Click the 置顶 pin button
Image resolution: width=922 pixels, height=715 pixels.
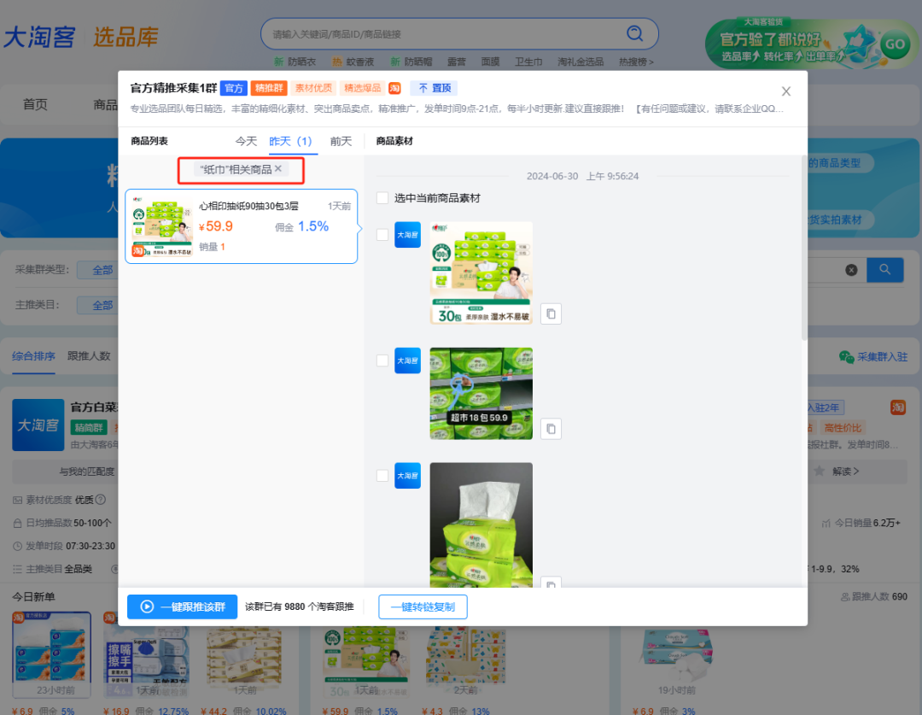tap(435, 88)
